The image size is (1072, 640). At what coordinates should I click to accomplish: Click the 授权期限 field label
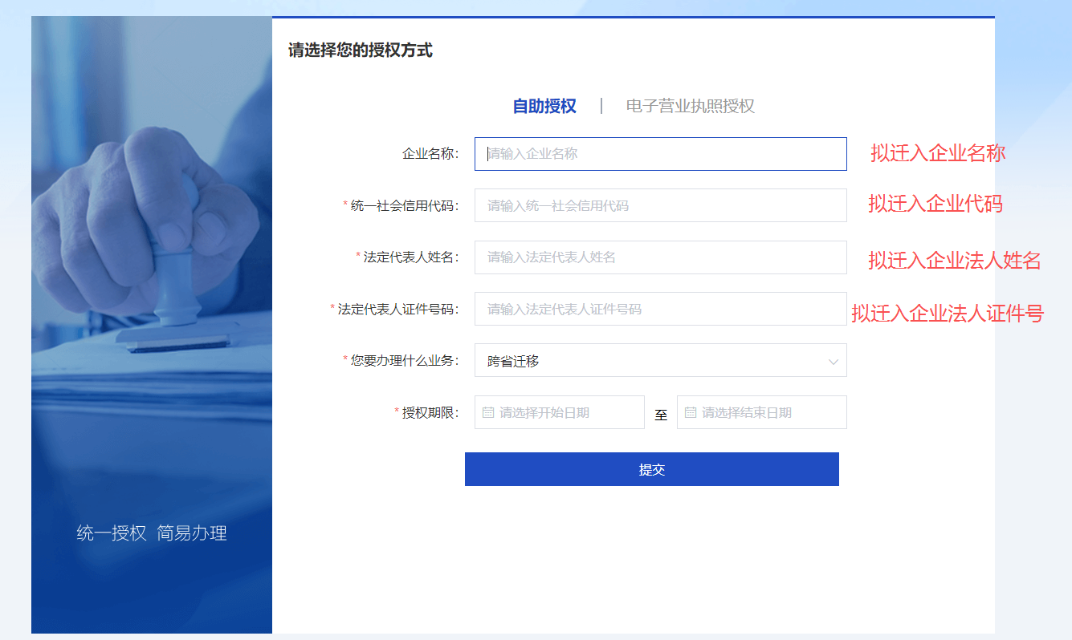click(428, 412)
